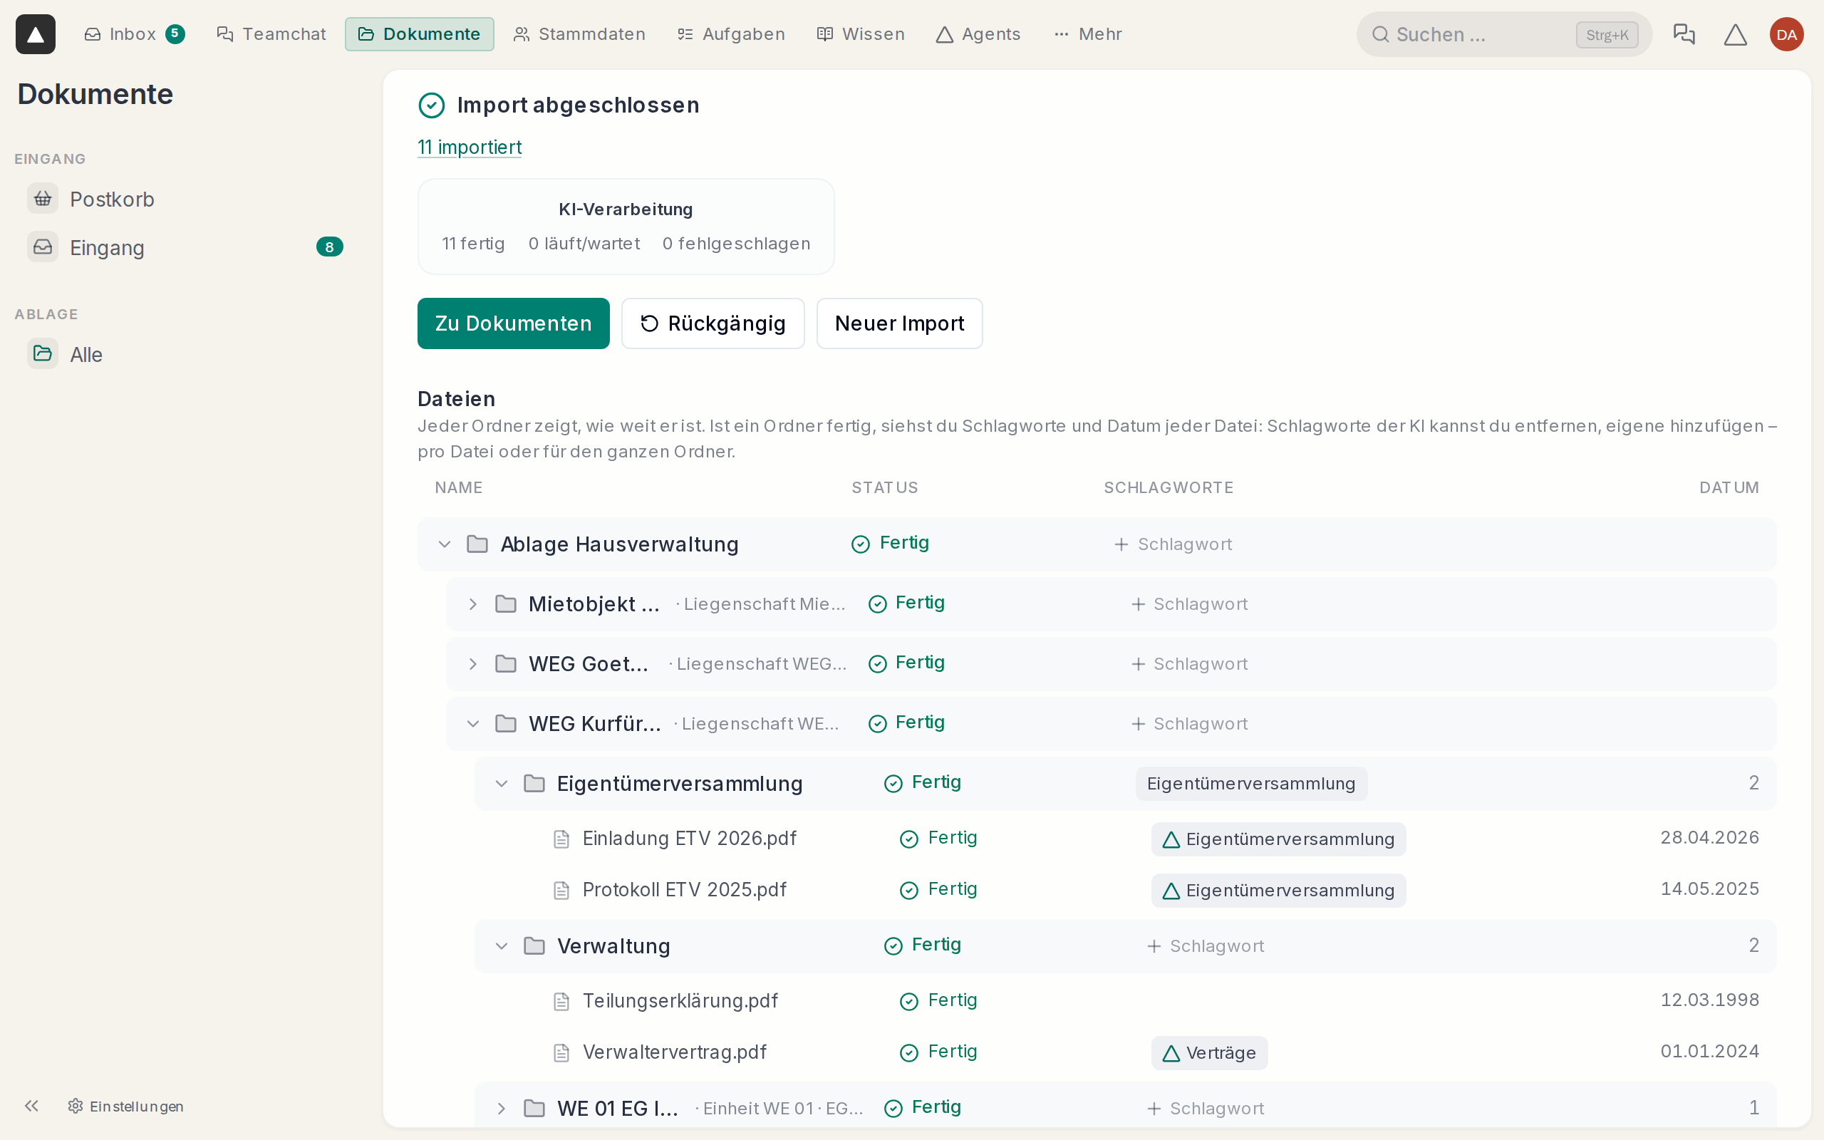1824x1140 pixels.
Task: Click the Rückgängig button
Action: 712,323
